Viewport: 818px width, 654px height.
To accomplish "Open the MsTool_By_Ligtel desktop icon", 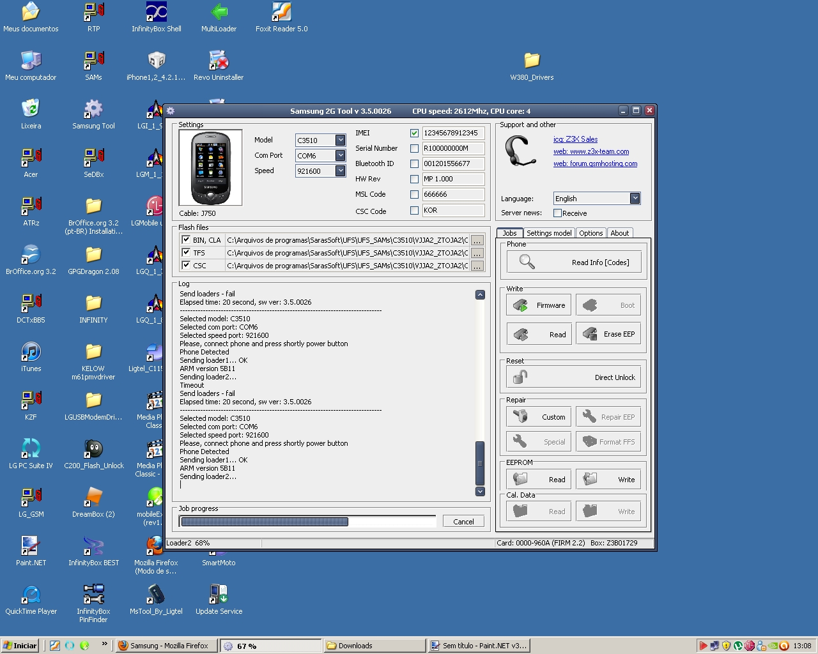I will click(156, 600).
